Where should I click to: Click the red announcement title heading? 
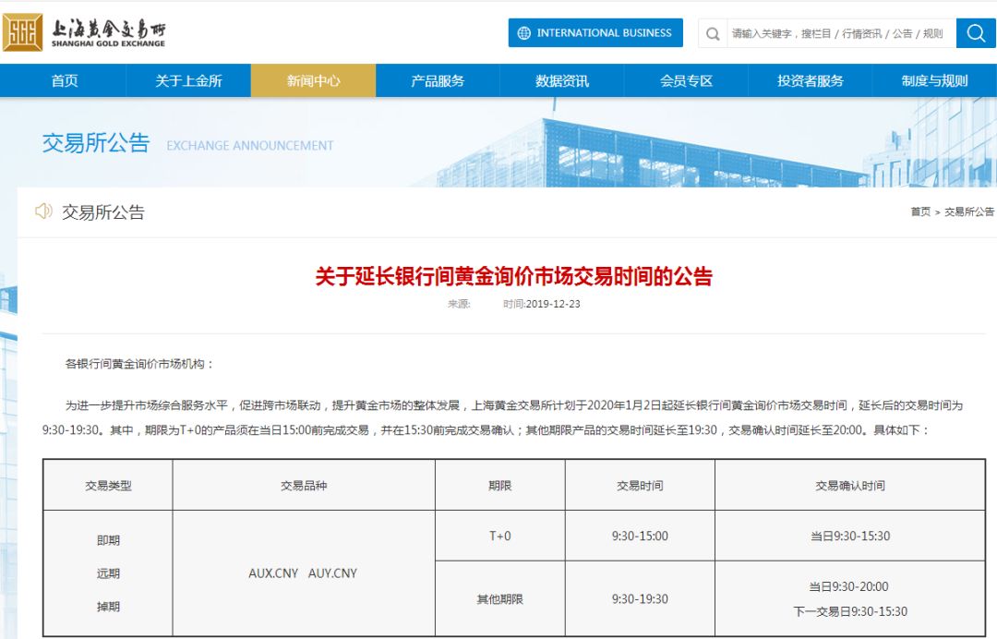(514, 276)
